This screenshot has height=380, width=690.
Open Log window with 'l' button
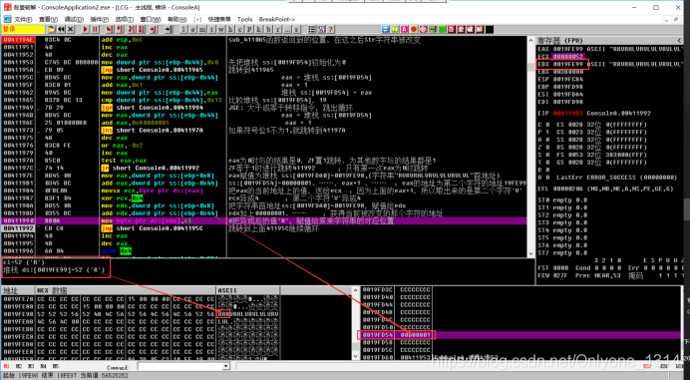(x=183, y=30)
